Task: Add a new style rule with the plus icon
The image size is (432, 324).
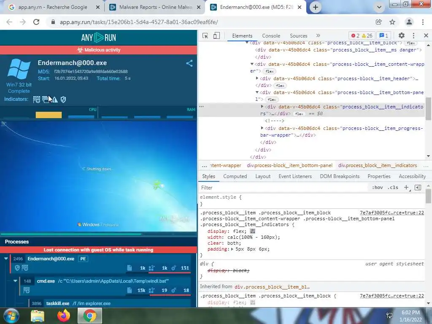Action: 406,188
